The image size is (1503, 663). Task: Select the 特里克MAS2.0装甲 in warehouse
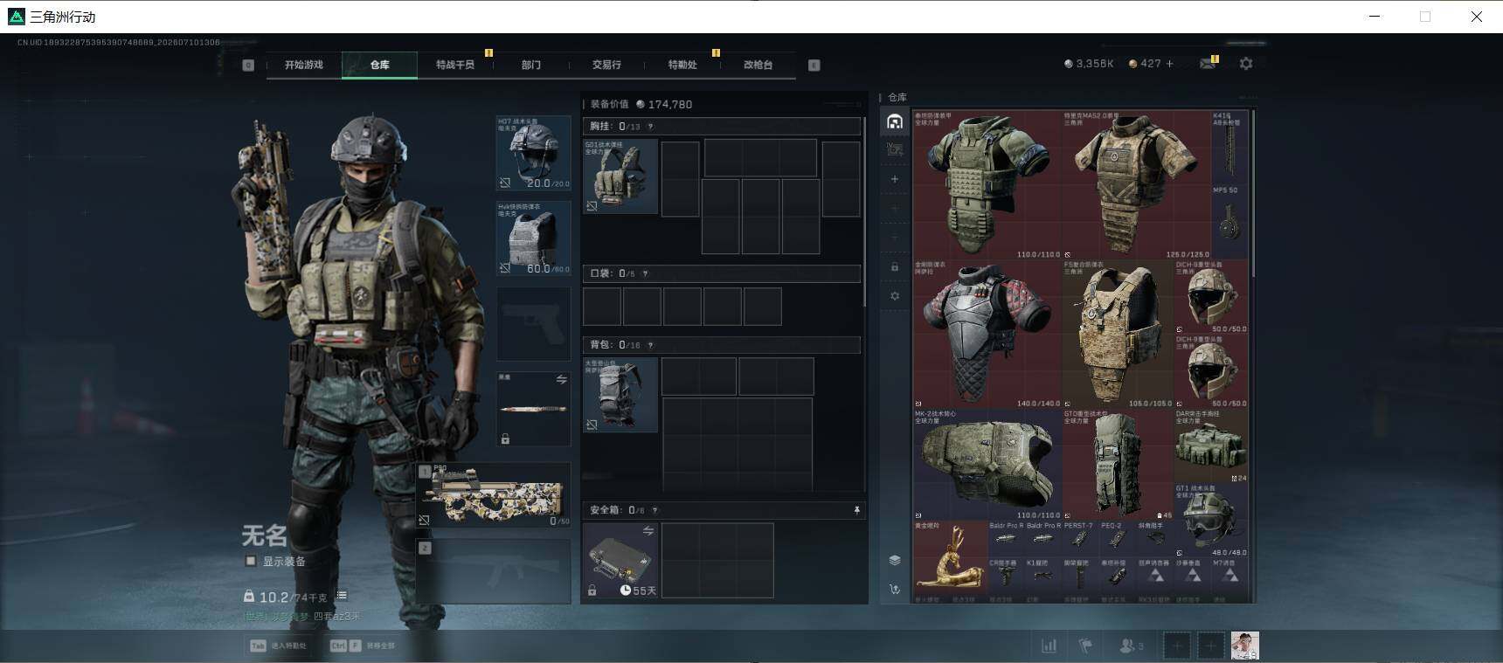tap(1137, 184)
